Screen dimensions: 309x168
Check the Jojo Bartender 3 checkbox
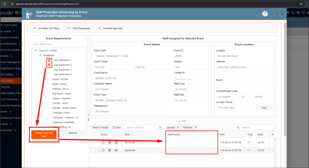[49, 70]
